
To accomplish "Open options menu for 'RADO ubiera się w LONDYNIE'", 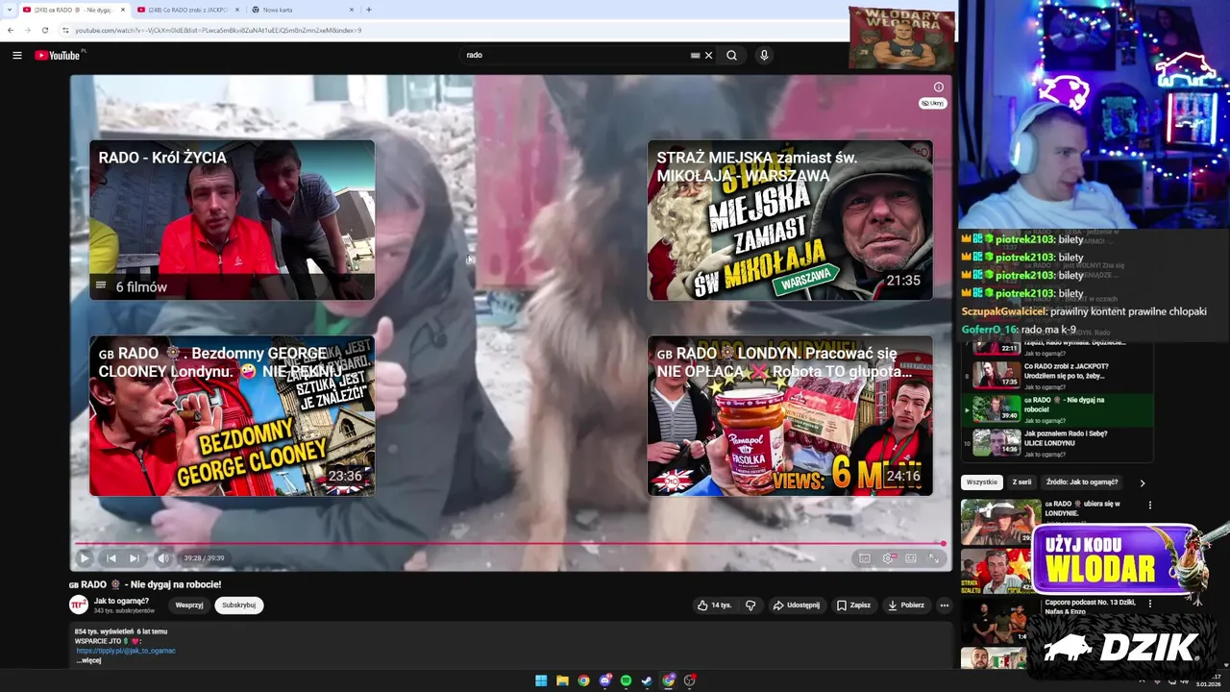I will [1149, 506].
